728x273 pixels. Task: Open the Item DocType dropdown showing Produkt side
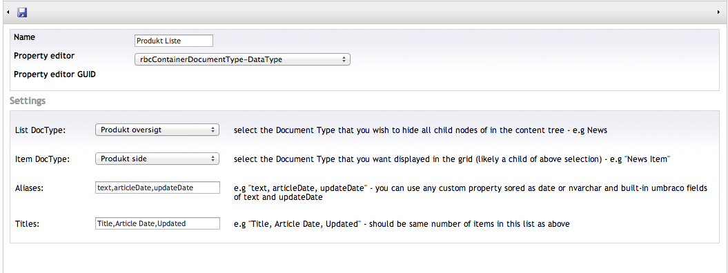tap(157, 159)
